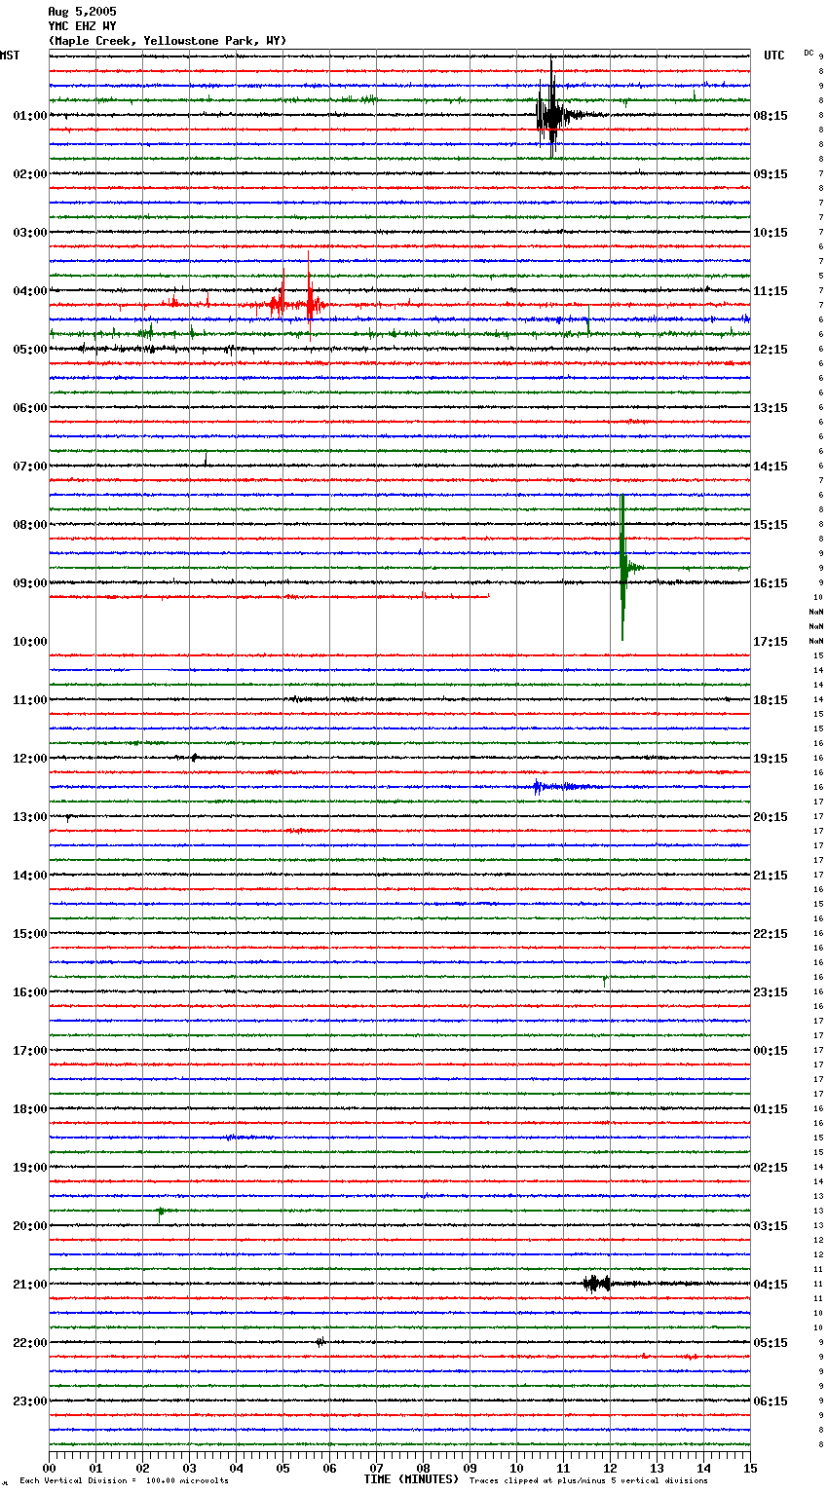This screenshot has height=1494, width=828.
Task: Click the "12:15" UTC time label
Action: click(x=771, y=350)
